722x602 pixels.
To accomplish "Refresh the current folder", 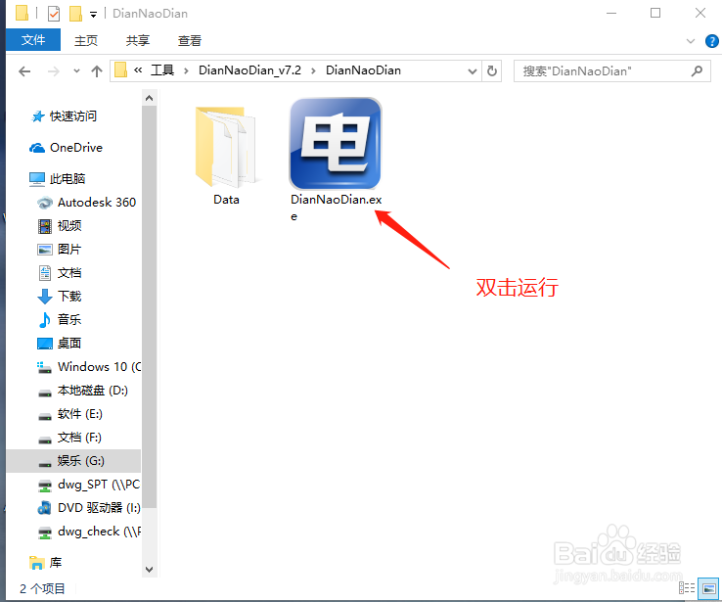I will (x=492, y=70).
